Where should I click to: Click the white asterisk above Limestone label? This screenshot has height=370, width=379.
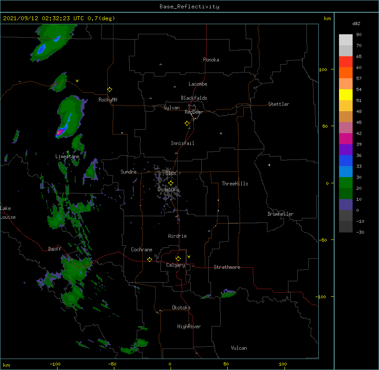(67, 152)
